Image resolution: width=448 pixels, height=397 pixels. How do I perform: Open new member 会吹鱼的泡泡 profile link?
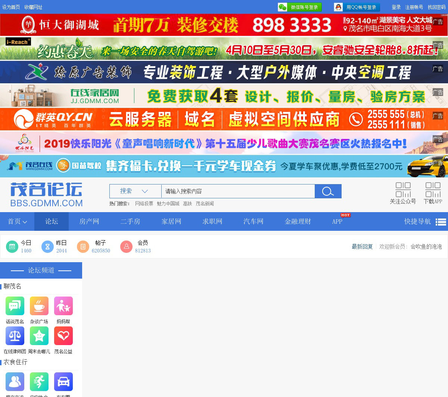point(426,246)
